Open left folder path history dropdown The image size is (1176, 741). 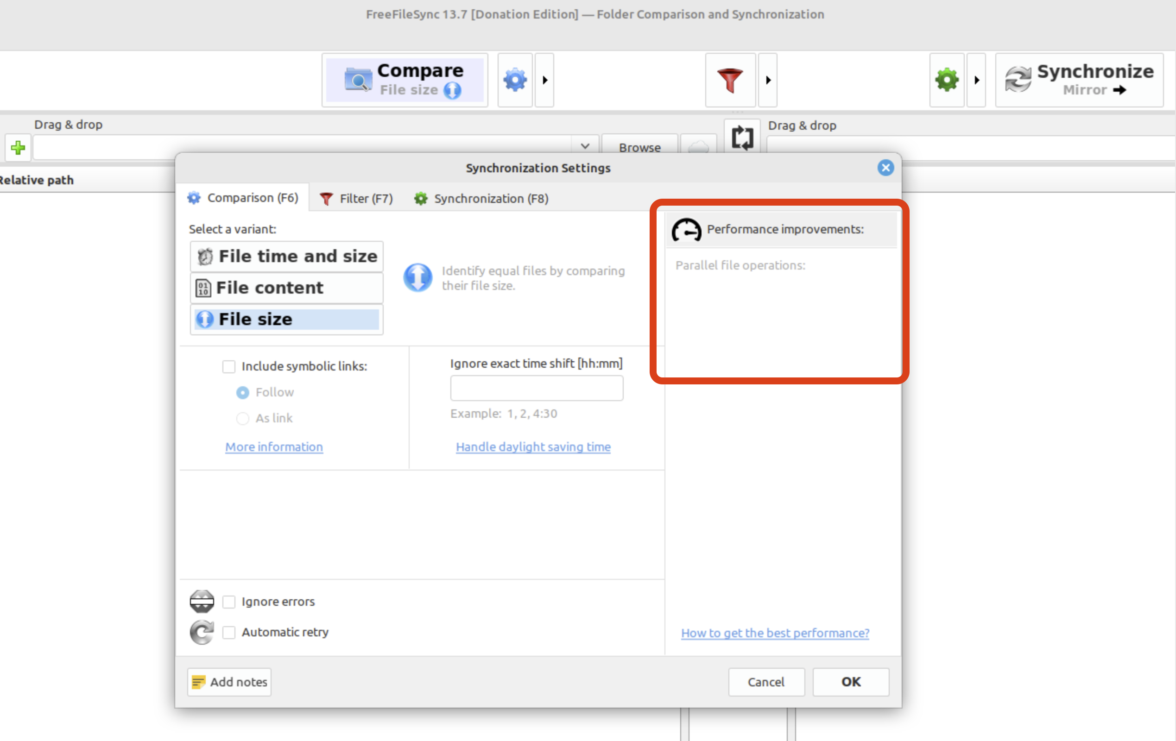[585, 146]
